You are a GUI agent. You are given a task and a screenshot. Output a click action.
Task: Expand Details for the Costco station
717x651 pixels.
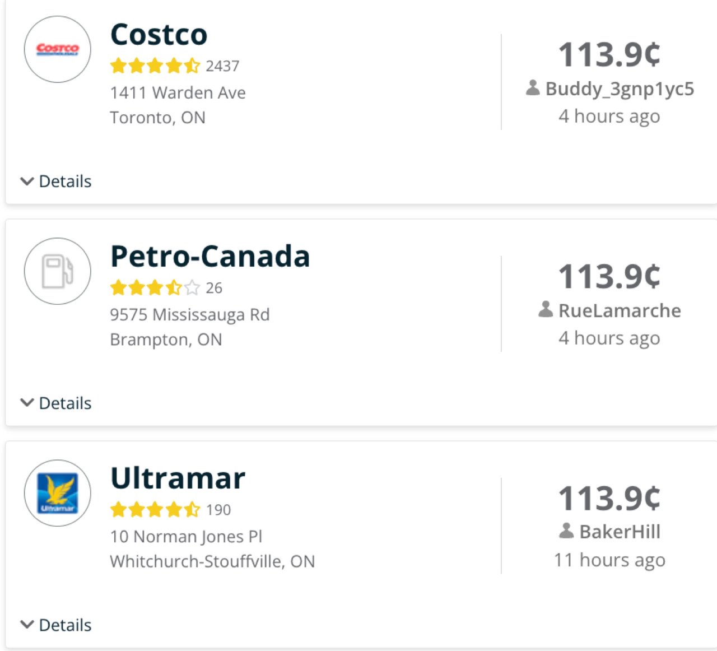[x=56, y=182]
